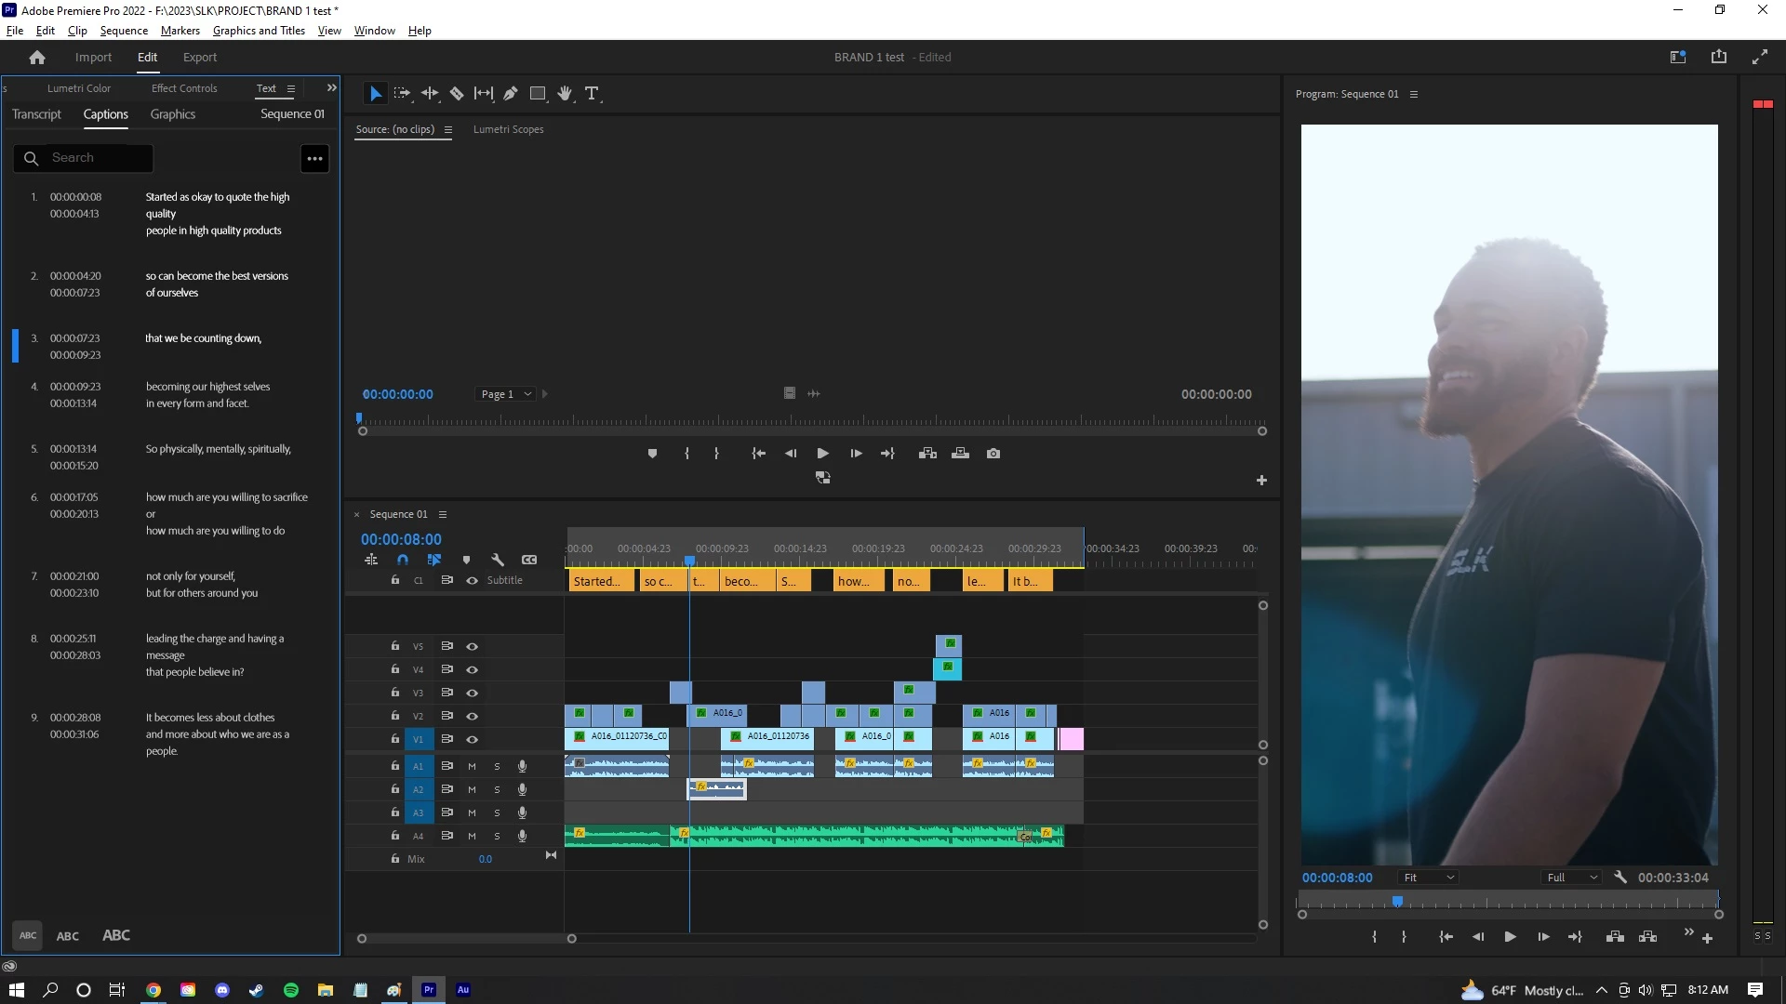The image size is (1786, 1004).
Task: Mute audio track A1
Action: [472, 766]
